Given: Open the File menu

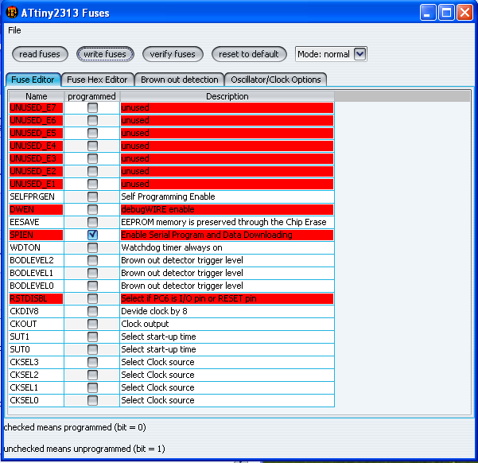Looking at the screenshot, I should click(14, 30).
